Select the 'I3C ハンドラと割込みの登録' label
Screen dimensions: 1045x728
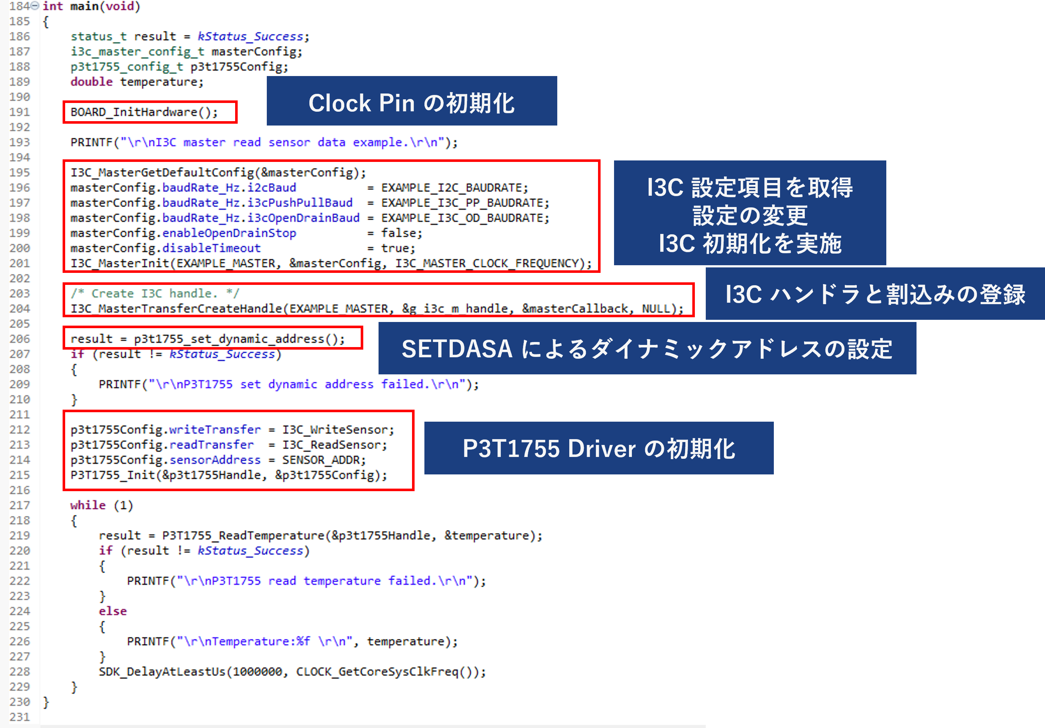pos(874,294)
